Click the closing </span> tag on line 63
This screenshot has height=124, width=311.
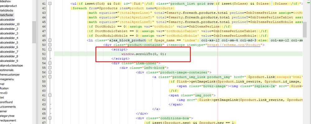point(175,105)
